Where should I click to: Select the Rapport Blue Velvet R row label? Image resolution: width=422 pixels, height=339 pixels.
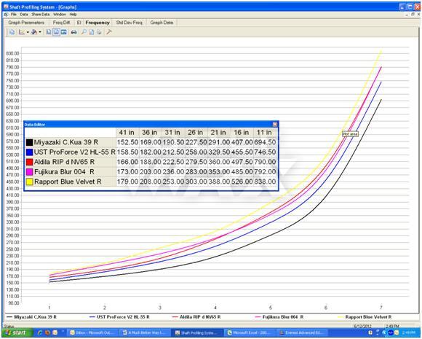click(x=68, y=182)
